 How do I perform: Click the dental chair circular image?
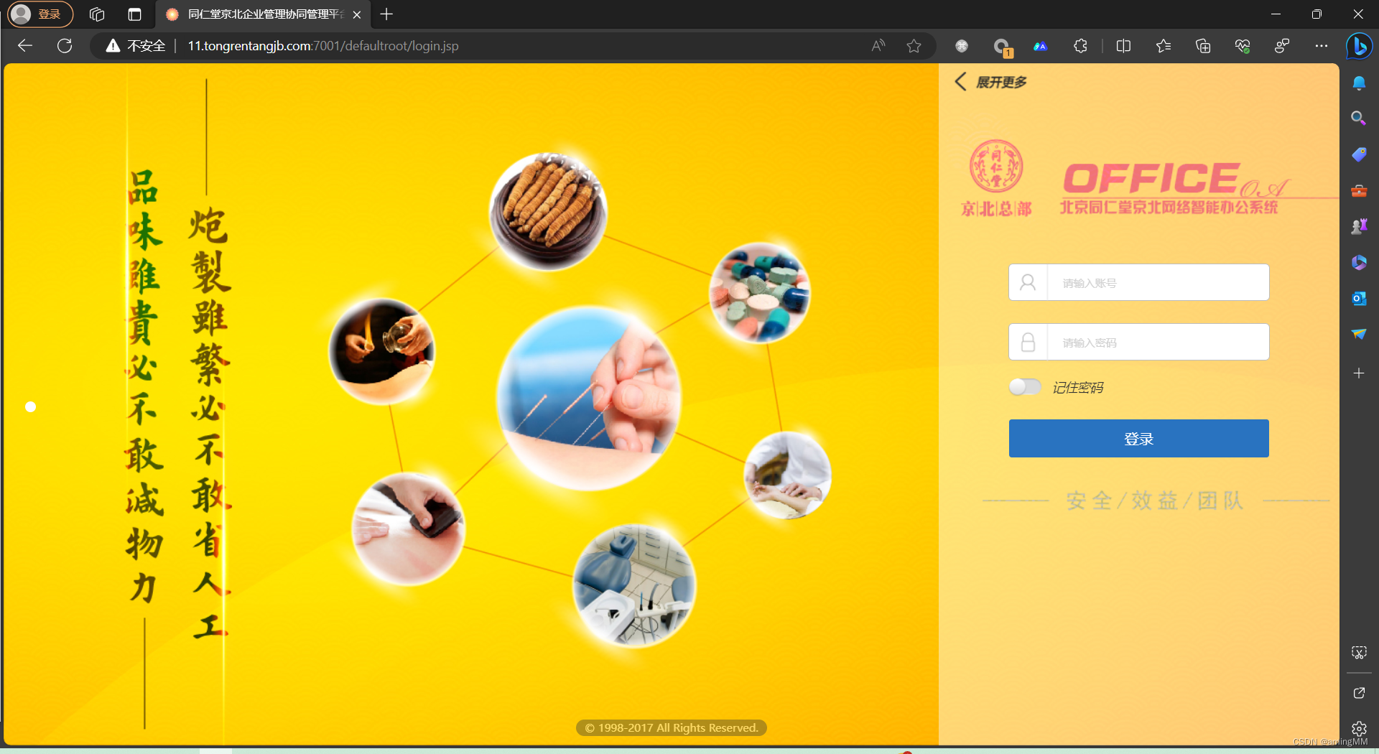[634, 586]
